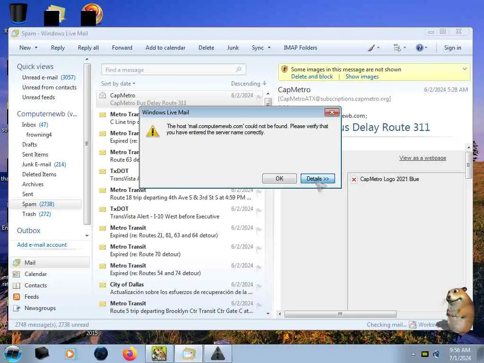
Task: Close the Windows Live Mail error dialog
Action: tap(332, 112)
